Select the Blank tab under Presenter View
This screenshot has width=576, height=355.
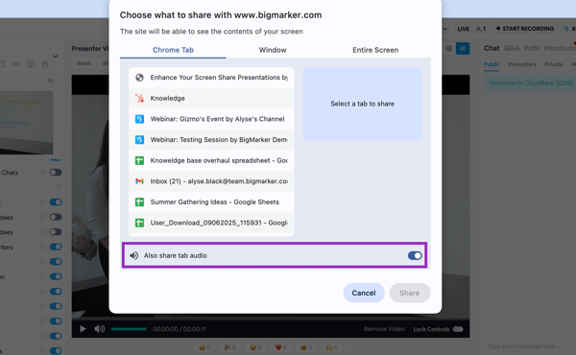(84, 63)
